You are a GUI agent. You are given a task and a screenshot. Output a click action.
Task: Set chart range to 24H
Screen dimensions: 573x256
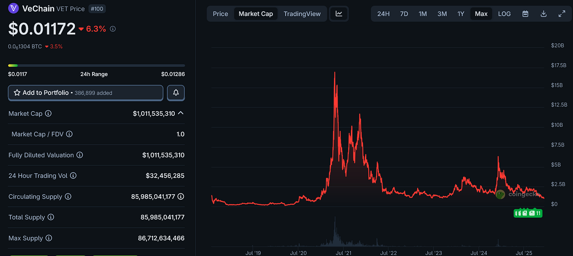coord(384,13)
